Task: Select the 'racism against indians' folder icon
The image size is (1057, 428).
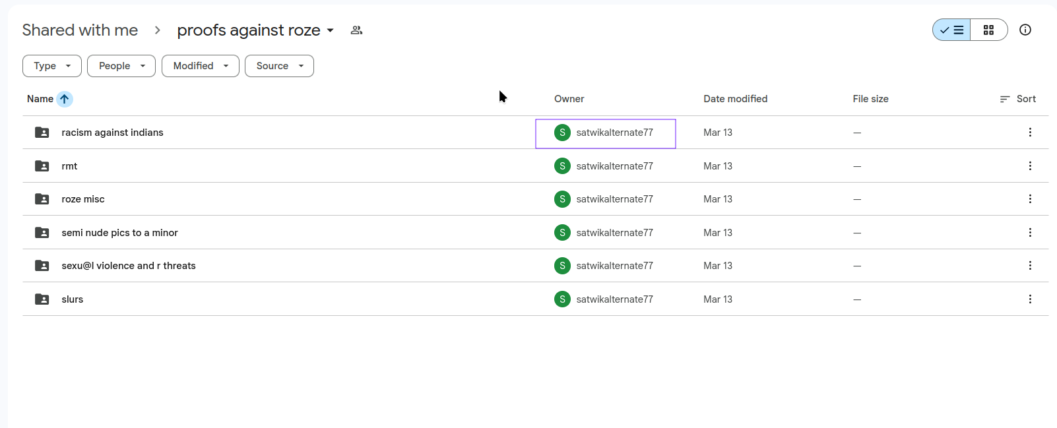Action: click(42, 133)
